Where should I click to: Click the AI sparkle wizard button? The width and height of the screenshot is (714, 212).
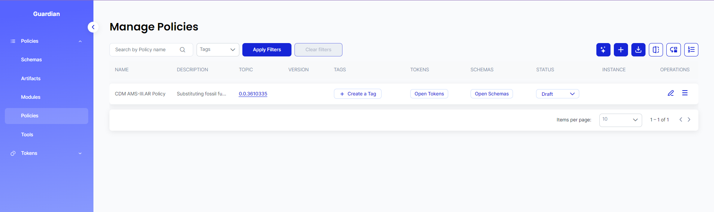pos(603,50)
